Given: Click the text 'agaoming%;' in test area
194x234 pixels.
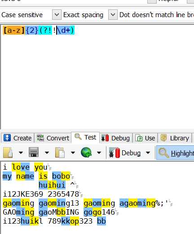Looking at the screenshot, I should pos(141,203).
